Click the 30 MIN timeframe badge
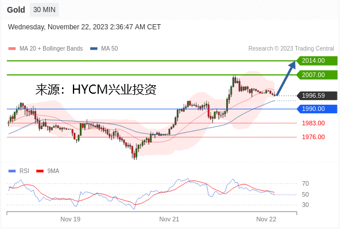The image size is (341, 230). tap(44, 10)
